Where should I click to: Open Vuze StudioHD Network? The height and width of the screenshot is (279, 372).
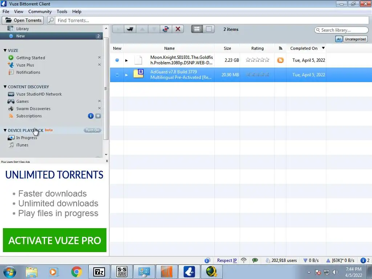(39, 94)
